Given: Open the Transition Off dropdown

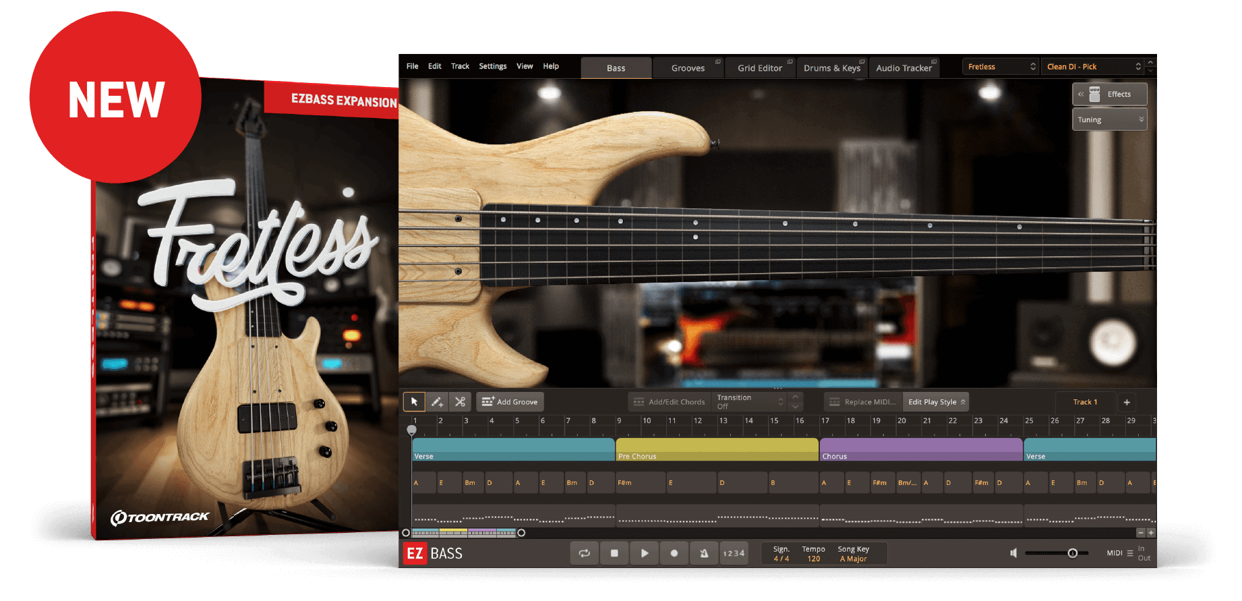Looking at the screenshot, I should coord(750,402).
